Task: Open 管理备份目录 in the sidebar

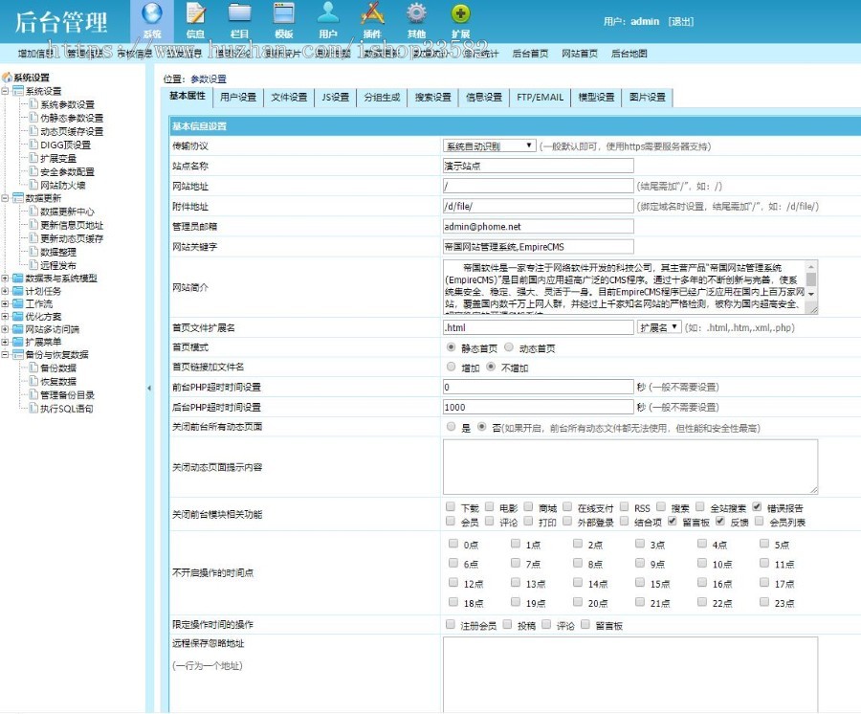Action: (x=67, y=395)
